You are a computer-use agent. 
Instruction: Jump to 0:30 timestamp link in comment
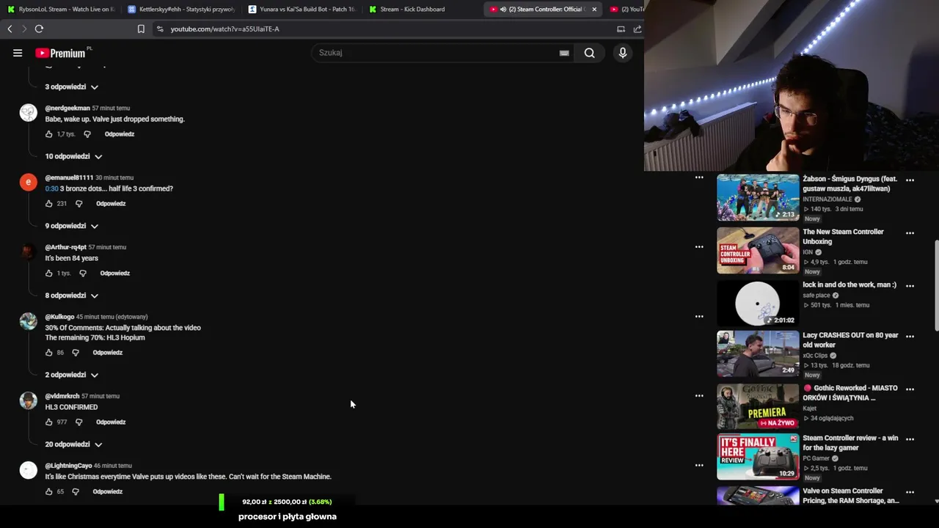[51, 188]
